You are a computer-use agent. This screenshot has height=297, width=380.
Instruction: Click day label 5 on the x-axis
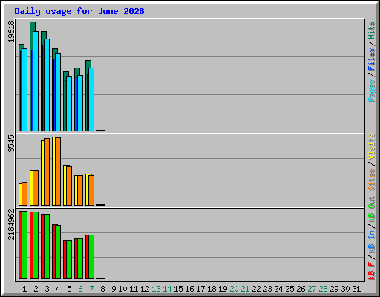[x=69, y=289]
